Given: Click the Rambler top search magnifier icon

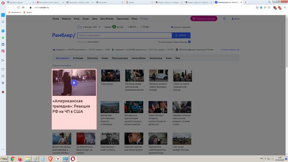Looking at the screenshot, I should (x=225, y=19).
